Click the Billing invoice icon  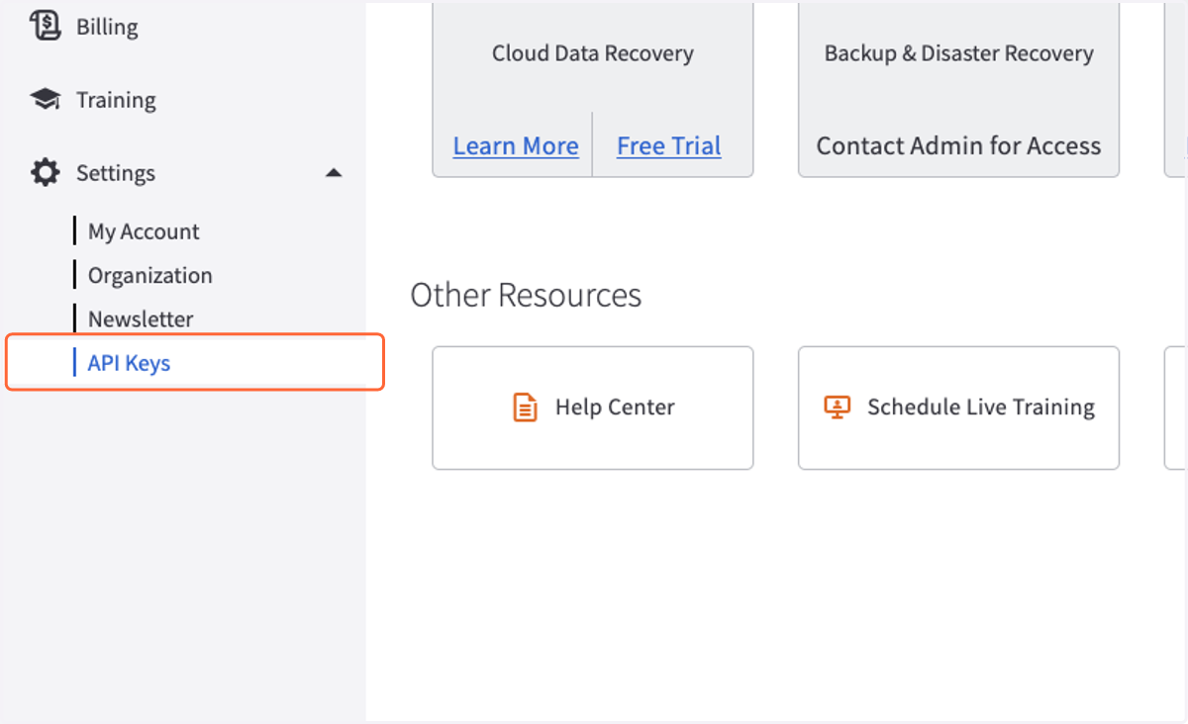click(45, 25)
